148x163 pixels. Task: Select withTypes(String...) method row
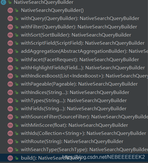pos(74,101)
